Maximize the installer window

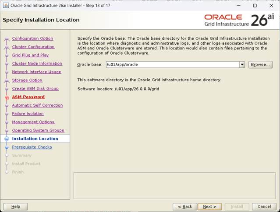[x=255, y=6]
